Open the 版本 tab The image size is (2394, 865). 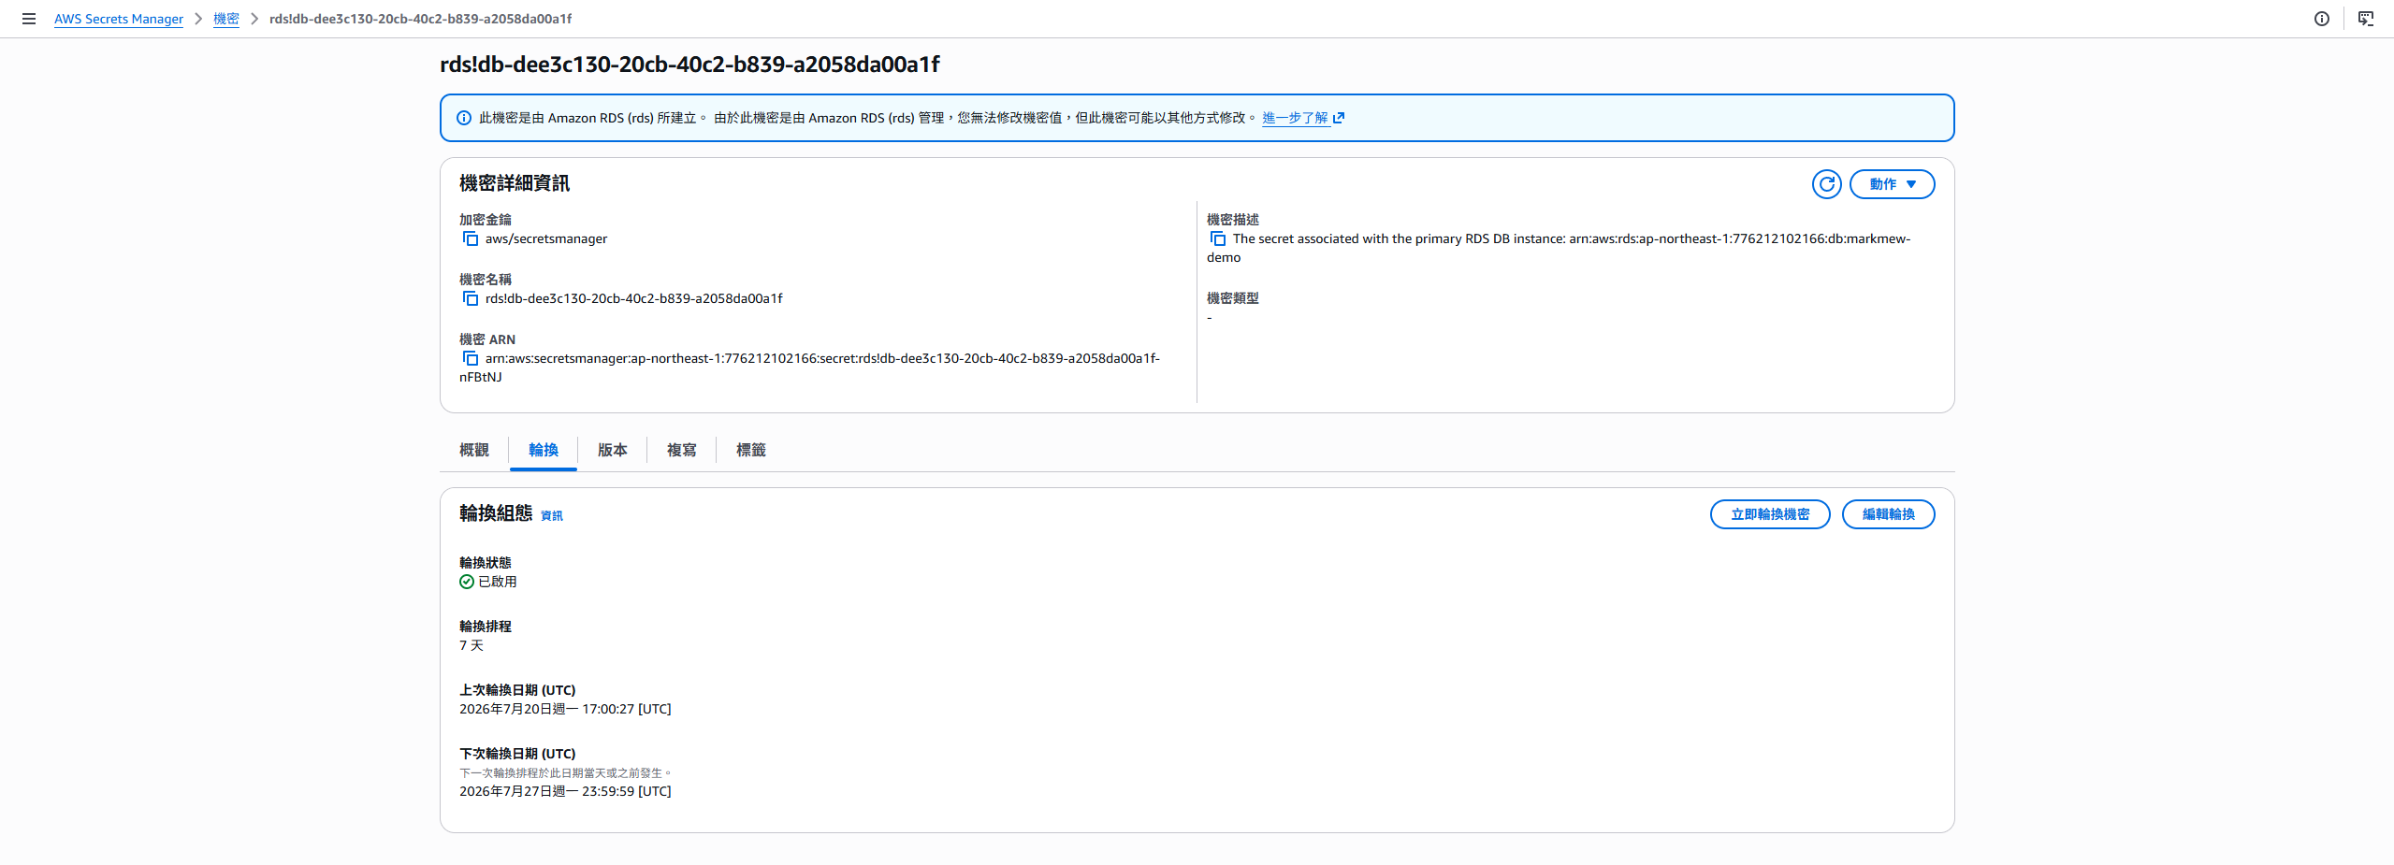point(613,450)
